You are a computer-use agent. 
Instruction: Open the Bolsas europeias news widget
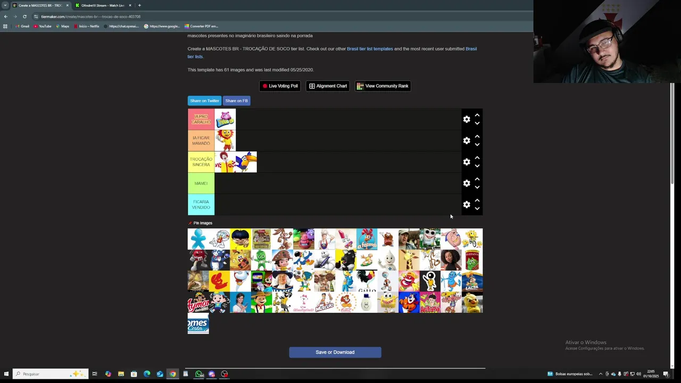click(570, 374)
